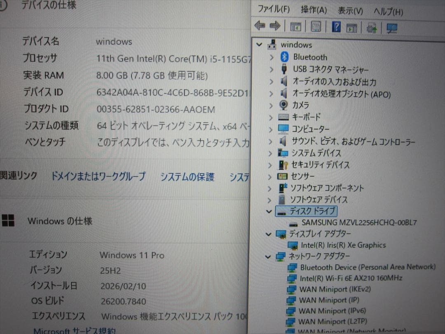
Task: Expand the オーディオの入力および出力 node
Action: [271, 82]
